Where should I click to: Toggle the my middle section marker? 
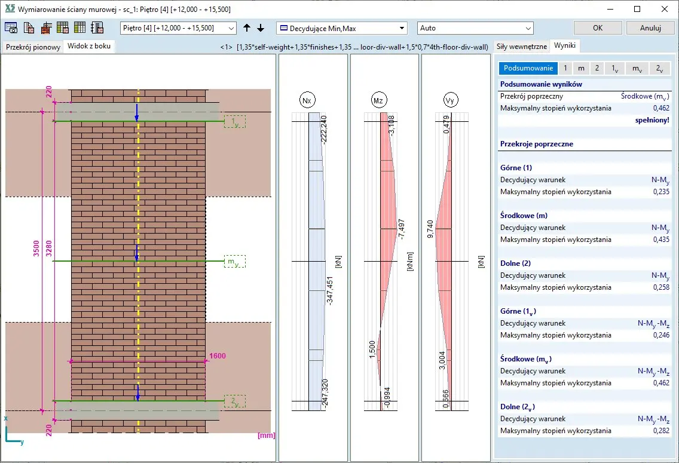pos(234,262)
